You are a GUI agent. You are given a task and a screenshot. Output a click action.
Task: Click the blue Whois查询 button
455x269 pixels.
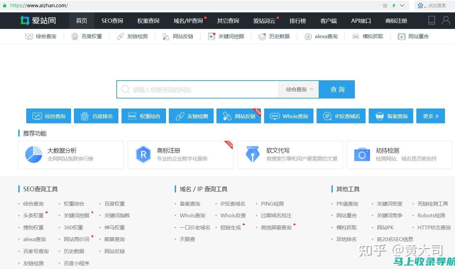[x=289, y=116]
